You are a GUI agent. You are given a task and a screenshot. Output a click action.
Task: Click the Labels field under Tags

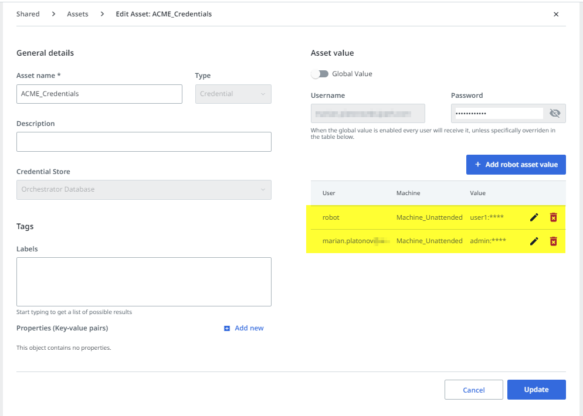pyautogui.click(x=144, y=280)
